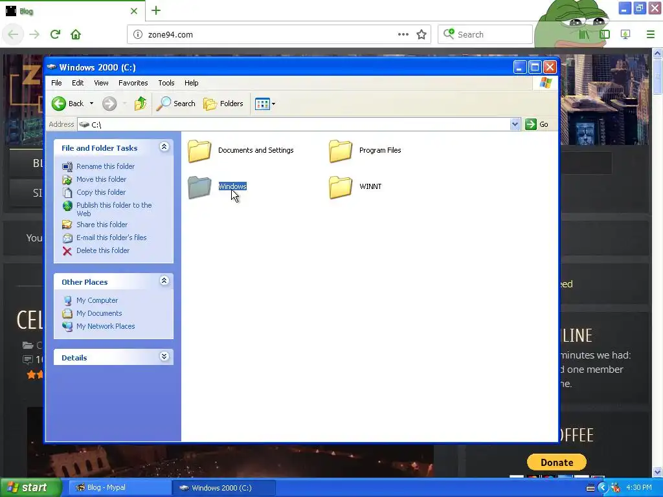Click Rename this folder
Viewport: 663px width, 497px height.
(106, 166)
